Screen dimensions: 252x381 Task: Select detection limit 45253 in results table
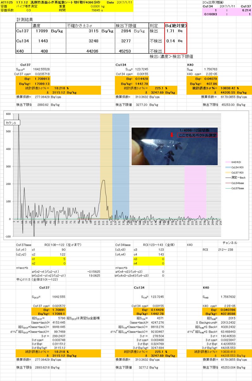pyautogui.click(x=125, y=51)
